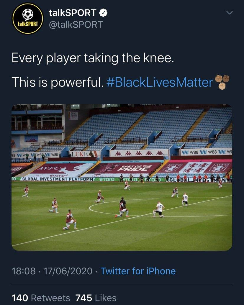Open the stadium photo of kneeling players

click(122, 177)
